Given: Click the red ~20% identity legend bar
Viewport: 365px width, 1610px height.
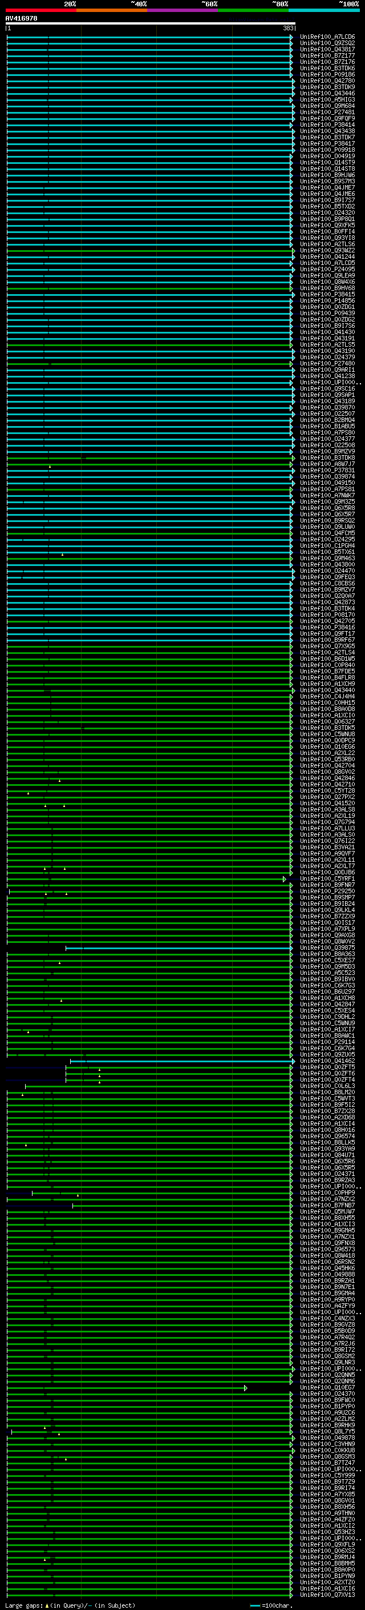Looking at the screenshot, I should tap(40, 10).
